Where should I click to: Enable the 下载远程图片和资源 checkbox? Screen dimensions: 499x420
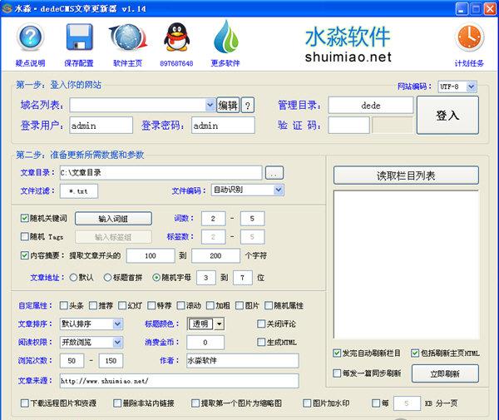[25, 403]
